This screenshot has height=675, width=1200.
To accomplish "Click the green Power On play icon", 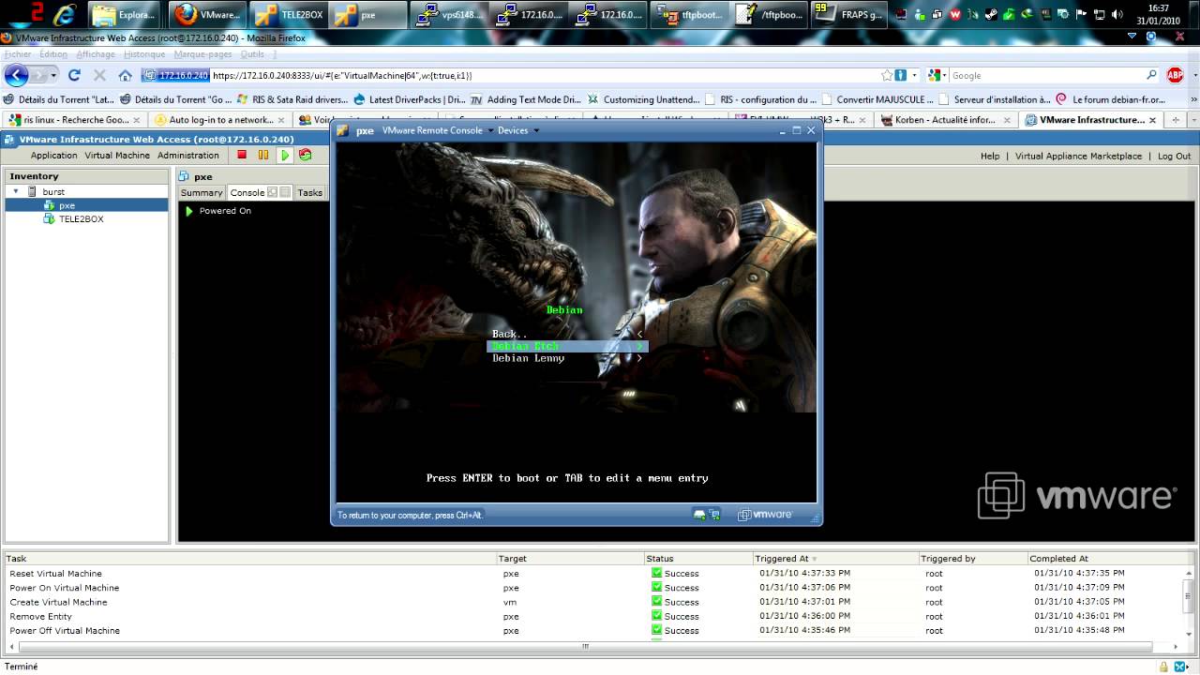I will click(285, 155).
